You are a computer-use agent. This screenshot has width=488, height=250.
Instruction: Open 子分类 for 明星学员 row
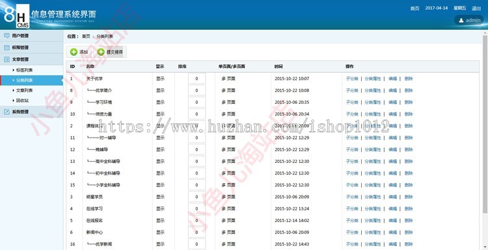point(352,197)
